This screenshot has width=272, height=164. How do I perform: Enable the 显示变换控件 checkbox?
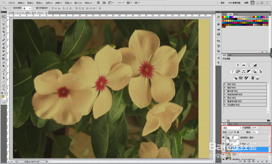35,8
